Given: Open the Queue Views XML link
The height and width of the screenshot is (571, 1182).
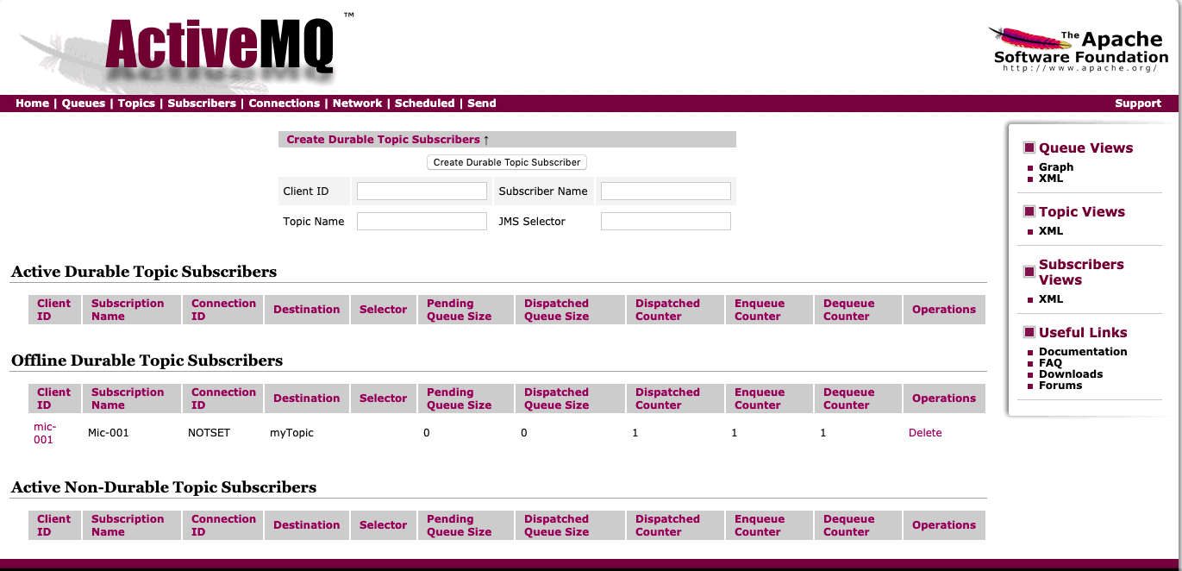Looking at the screenshot, I should (1051, 179).
